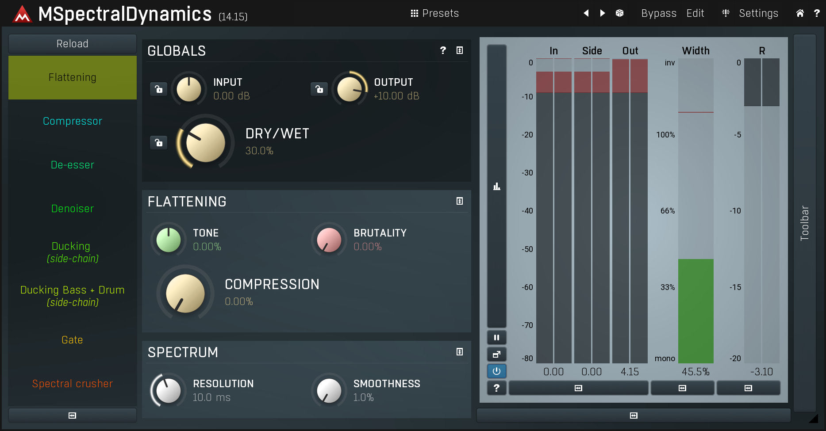Go to the next preset arrow
This screenshot has height=431, width=826.
tap(603, 13)
